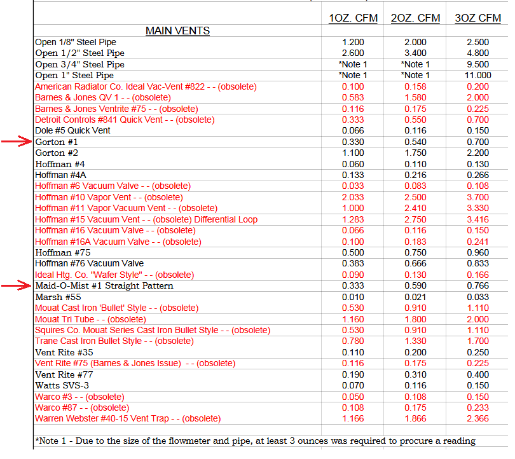This screenshot has height=459, width=515.
Task: Select the 'Watts SVS-3' label
Action: tap(62, 386)
